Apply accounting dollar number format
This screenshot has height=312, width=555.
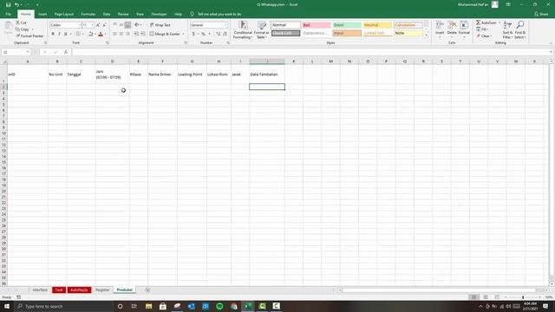(x=193, y=34)
